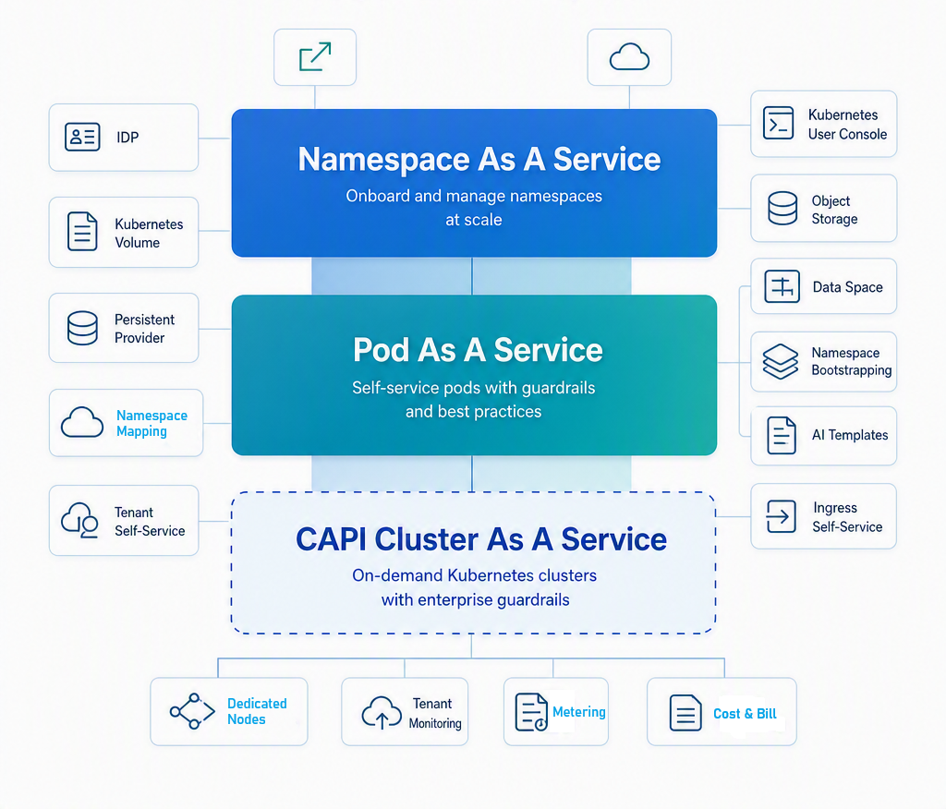Click 'Onboard and manage namespaces at scale' text

pos(474,208)
